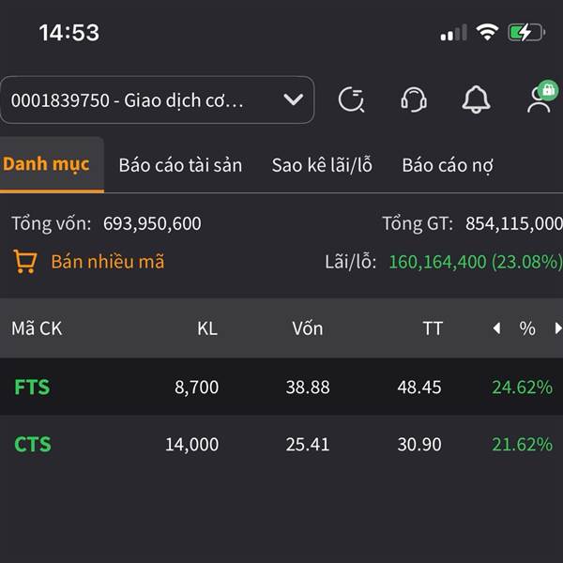Tap the Wi-Fi status icon

coord(487,32)
